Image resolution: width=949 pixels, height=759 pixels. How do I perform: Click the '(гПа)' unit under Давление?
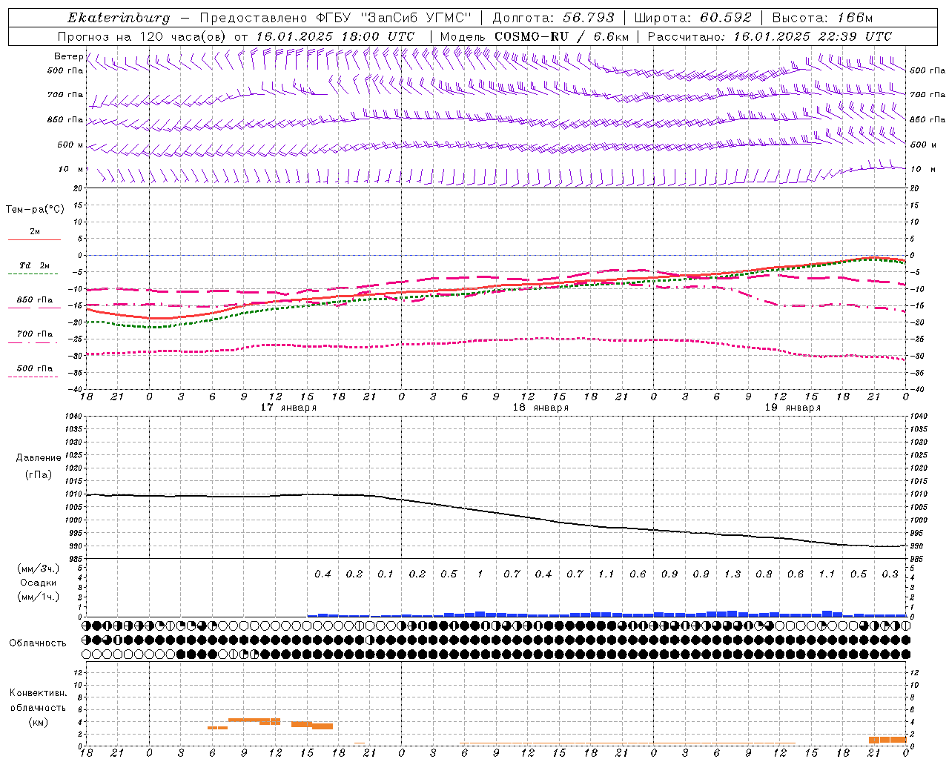tap(39, 474)
